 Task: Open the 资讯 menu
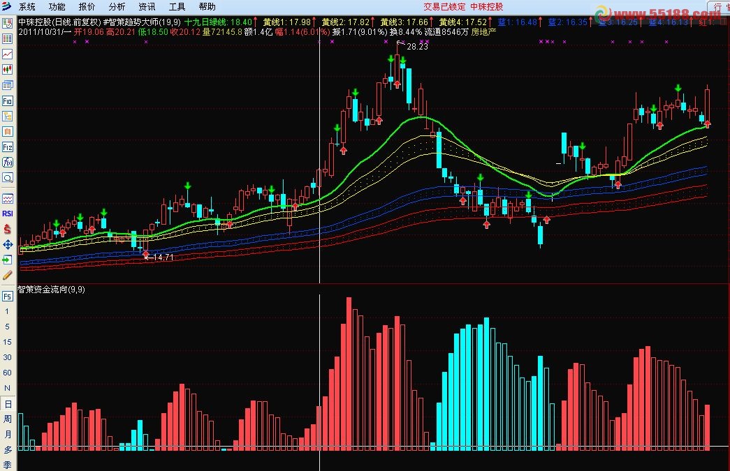(x=147, y=6)
